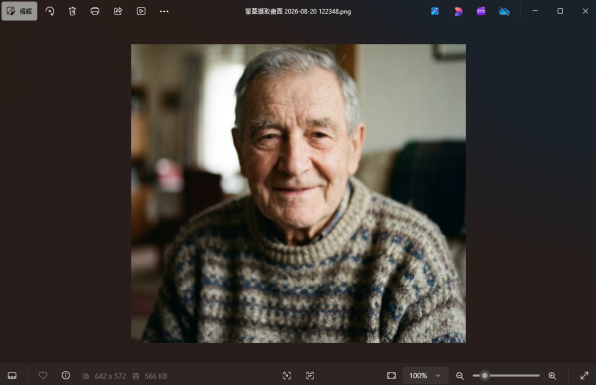596x385 pixels.
Task: Add photo to favorites with heart icon
Action: pos(43,375)
